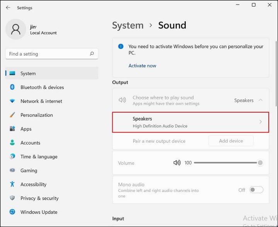Image resolution: width=278 pixels, height=227 pixels.
Task: Open the user profile avatar icon
Action: pyautogui.click(x=16, y=29)
